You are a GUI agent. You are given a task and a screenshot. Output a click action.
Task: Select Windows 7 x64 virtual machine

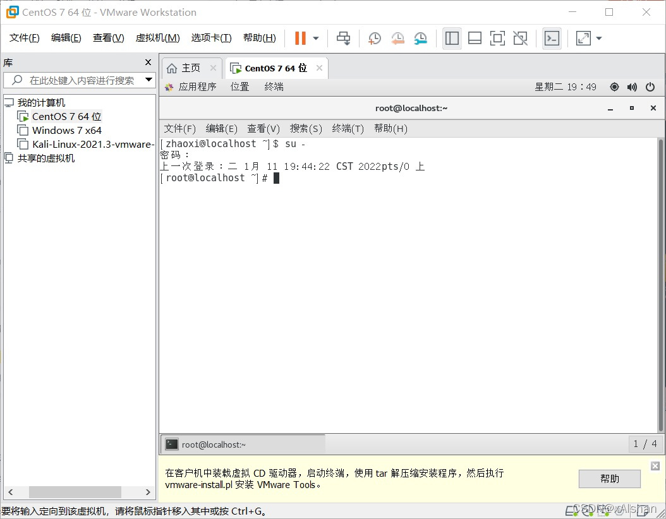click(x=66, y=130)
